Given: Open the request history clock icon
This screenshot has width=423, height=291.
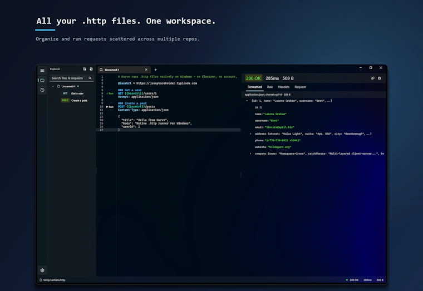Looking at the screenshot, I should click(x=42, y=90).
